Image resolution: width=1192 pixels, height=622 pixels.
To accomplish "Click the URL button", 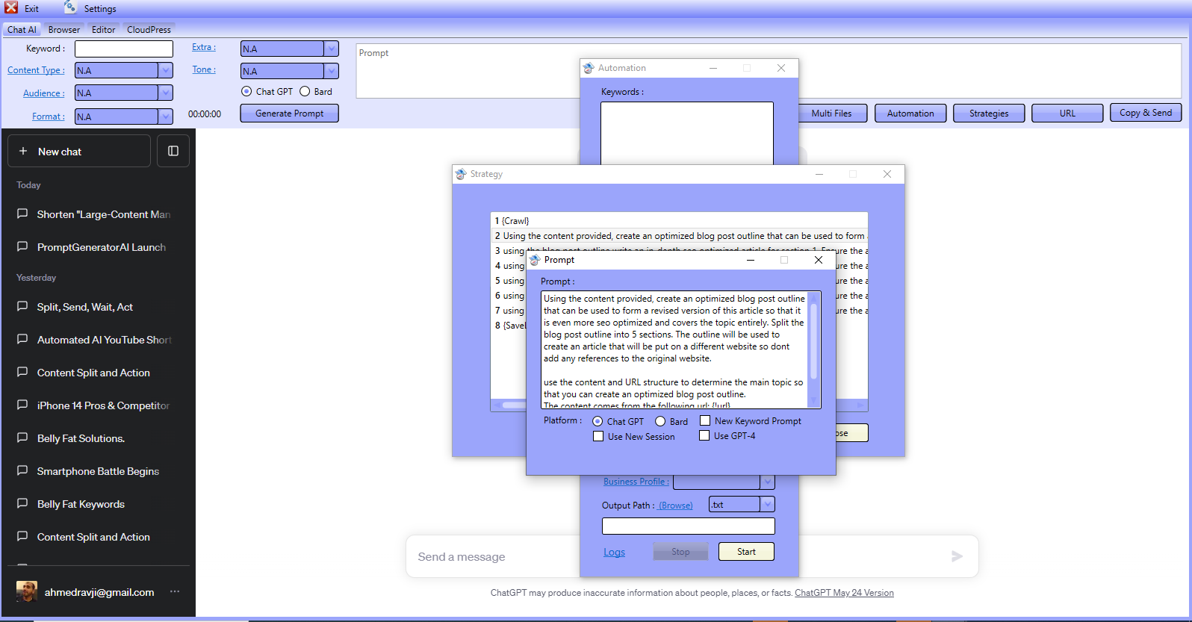I will click(1067, 113).
